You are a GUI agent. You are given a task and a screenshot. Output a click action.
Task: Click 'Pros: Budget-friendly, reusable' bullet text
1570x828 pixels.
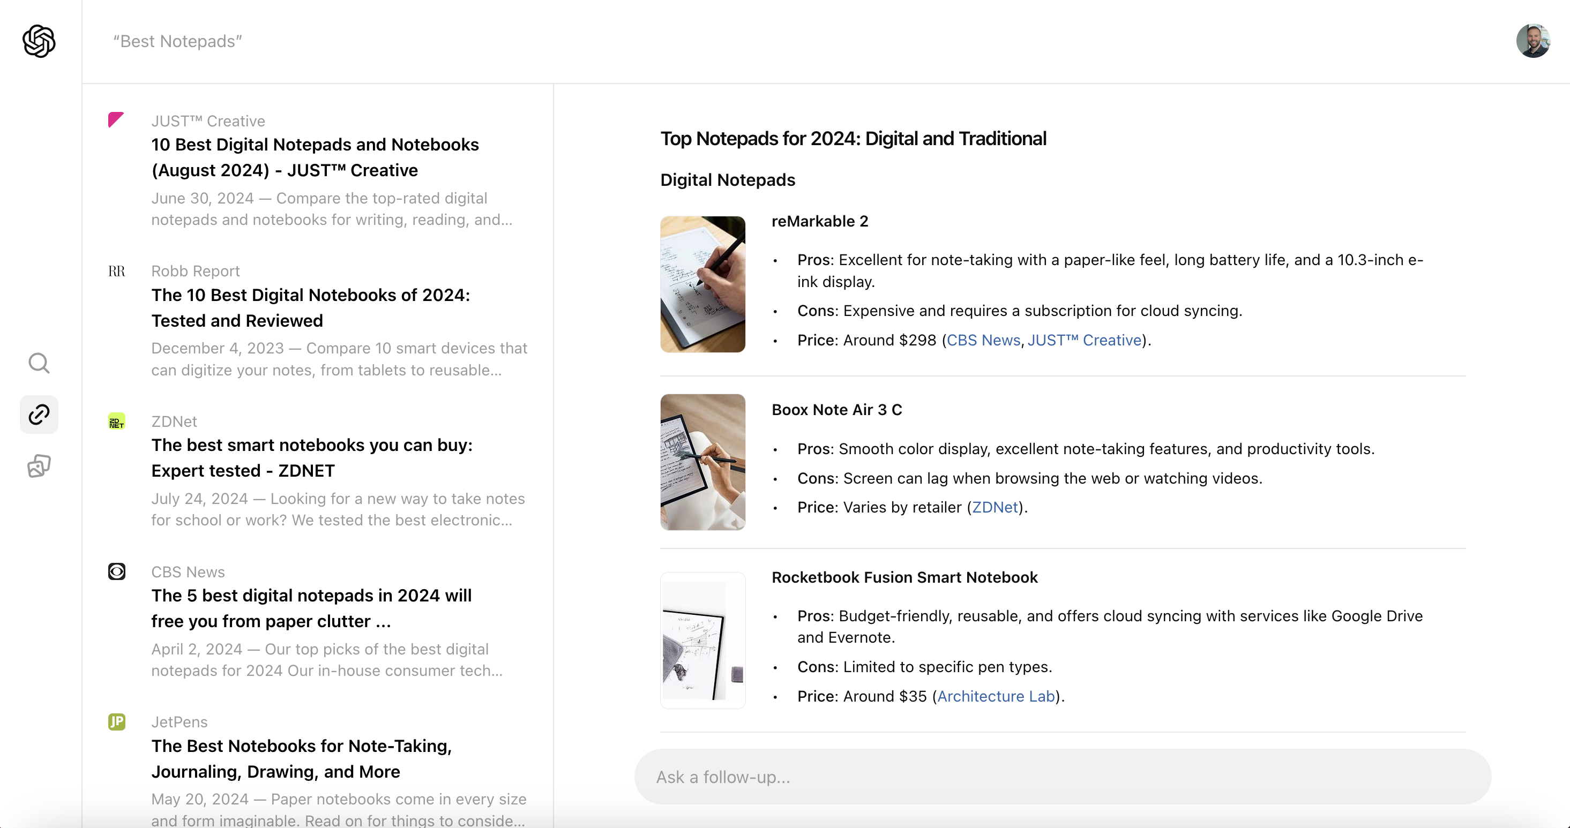click(1110, 626)
